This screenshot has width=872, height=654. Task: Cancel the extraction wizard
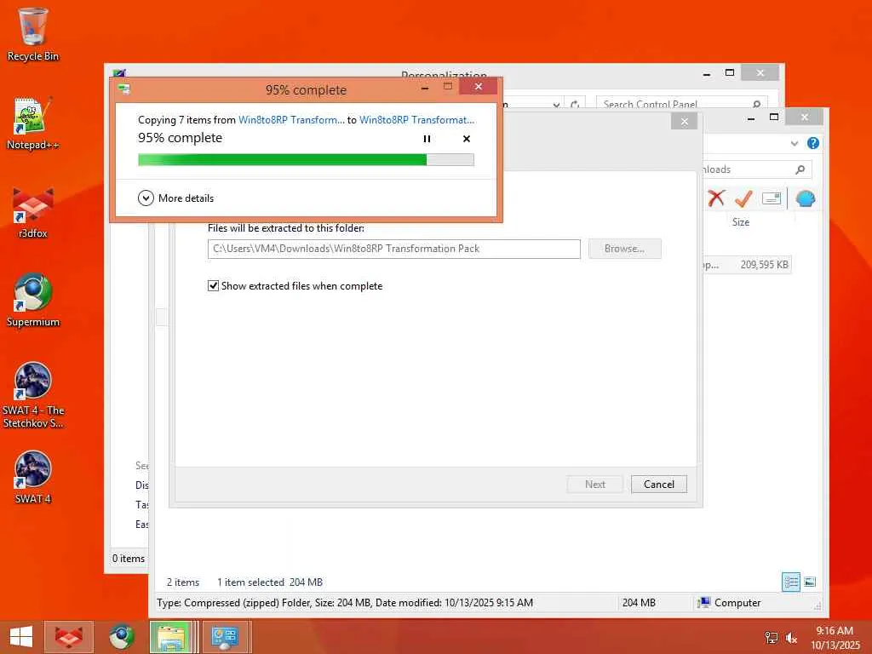(x=659, y=485)
